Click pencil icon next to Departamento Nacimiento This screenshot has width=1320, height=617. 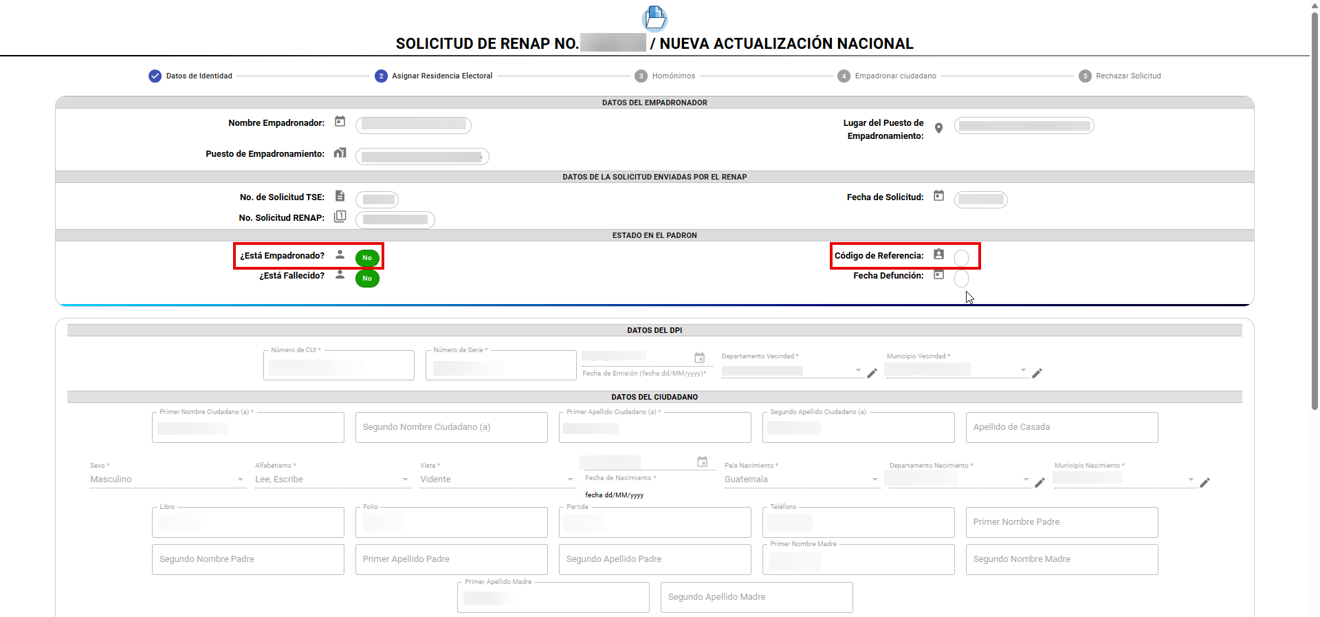1039,483
